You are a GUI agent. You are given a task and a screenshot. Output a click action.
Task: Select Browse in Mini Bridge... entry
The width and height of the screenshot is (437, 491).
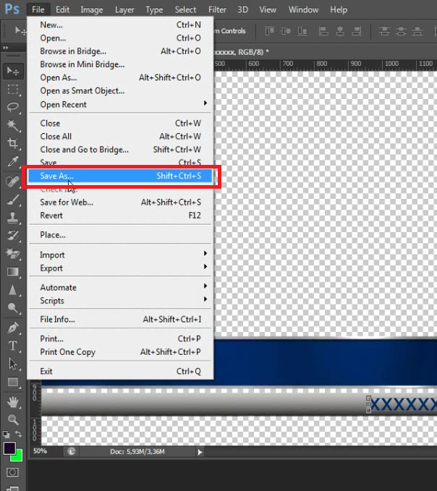point(120,64)
